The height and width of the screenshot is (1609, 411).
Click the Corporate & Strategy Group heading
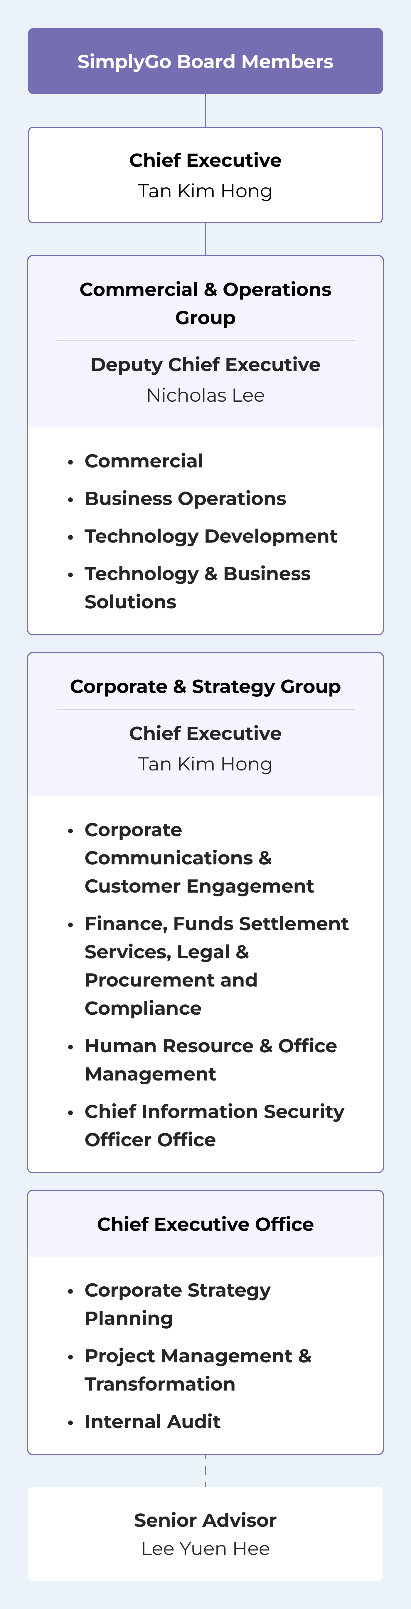205,686
